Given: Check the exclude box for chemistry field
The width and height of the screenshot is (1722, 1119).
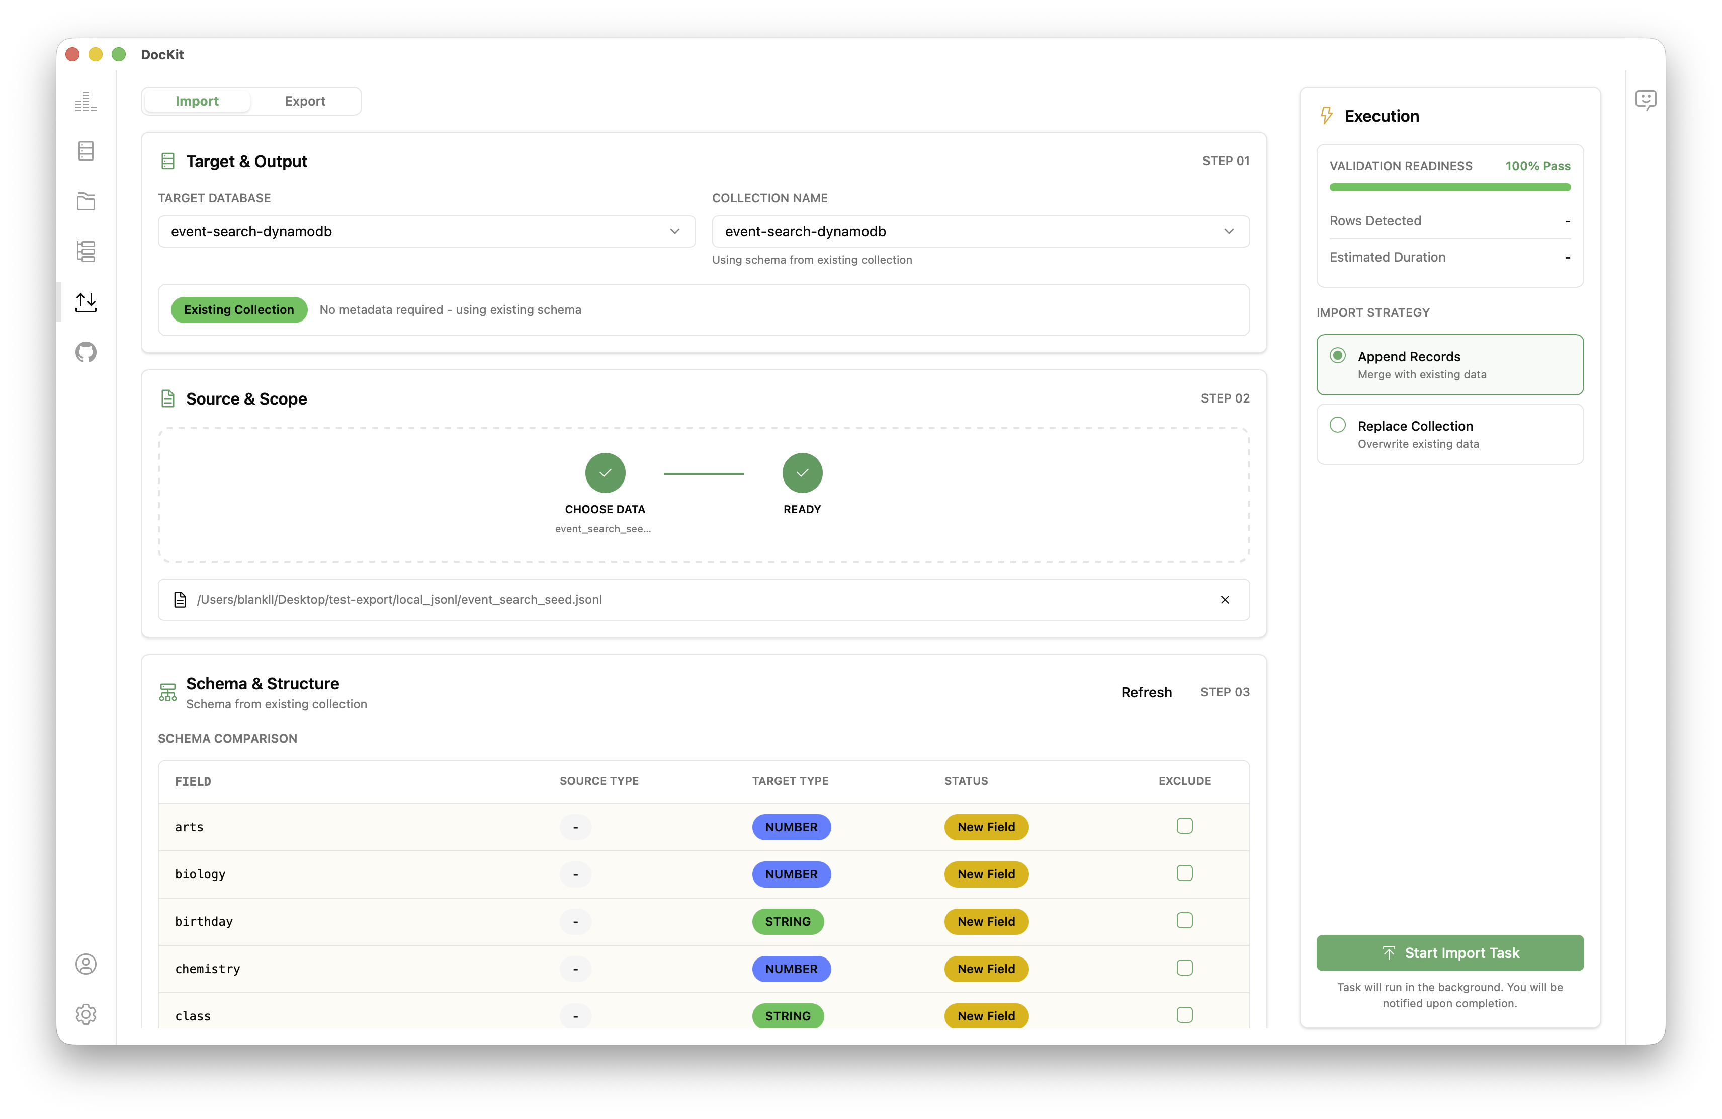Looking at the screenshot, I should point(1184,969).
